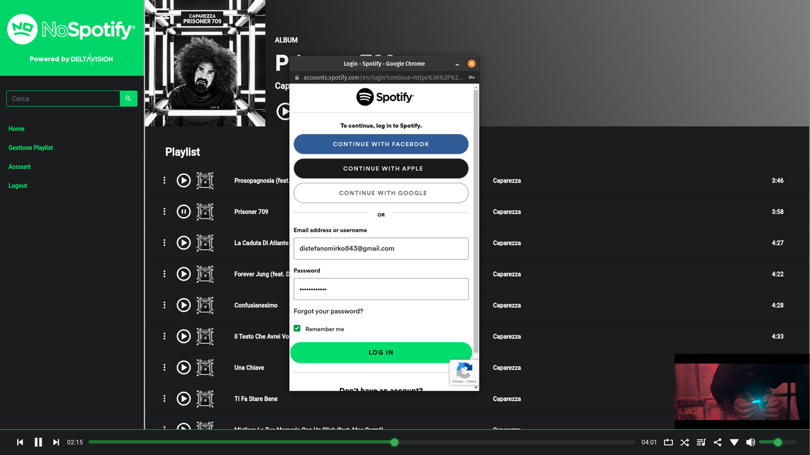The image size is (810, 455).
Task: Skip to the previous track
Action: (20, 442)
